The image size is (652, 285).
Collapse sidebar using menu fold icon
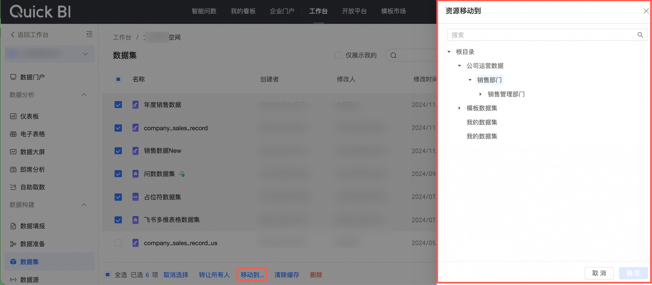[x=89, y=34]
